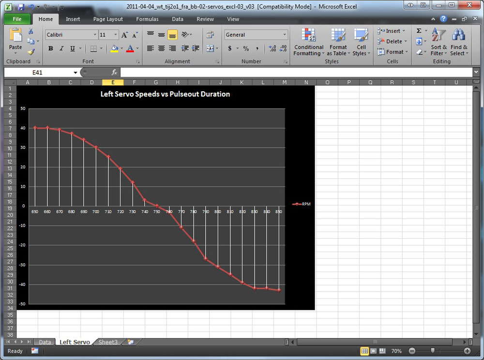
Task: Switch to Page Layout view button
Action: click(x=373, y=351)
